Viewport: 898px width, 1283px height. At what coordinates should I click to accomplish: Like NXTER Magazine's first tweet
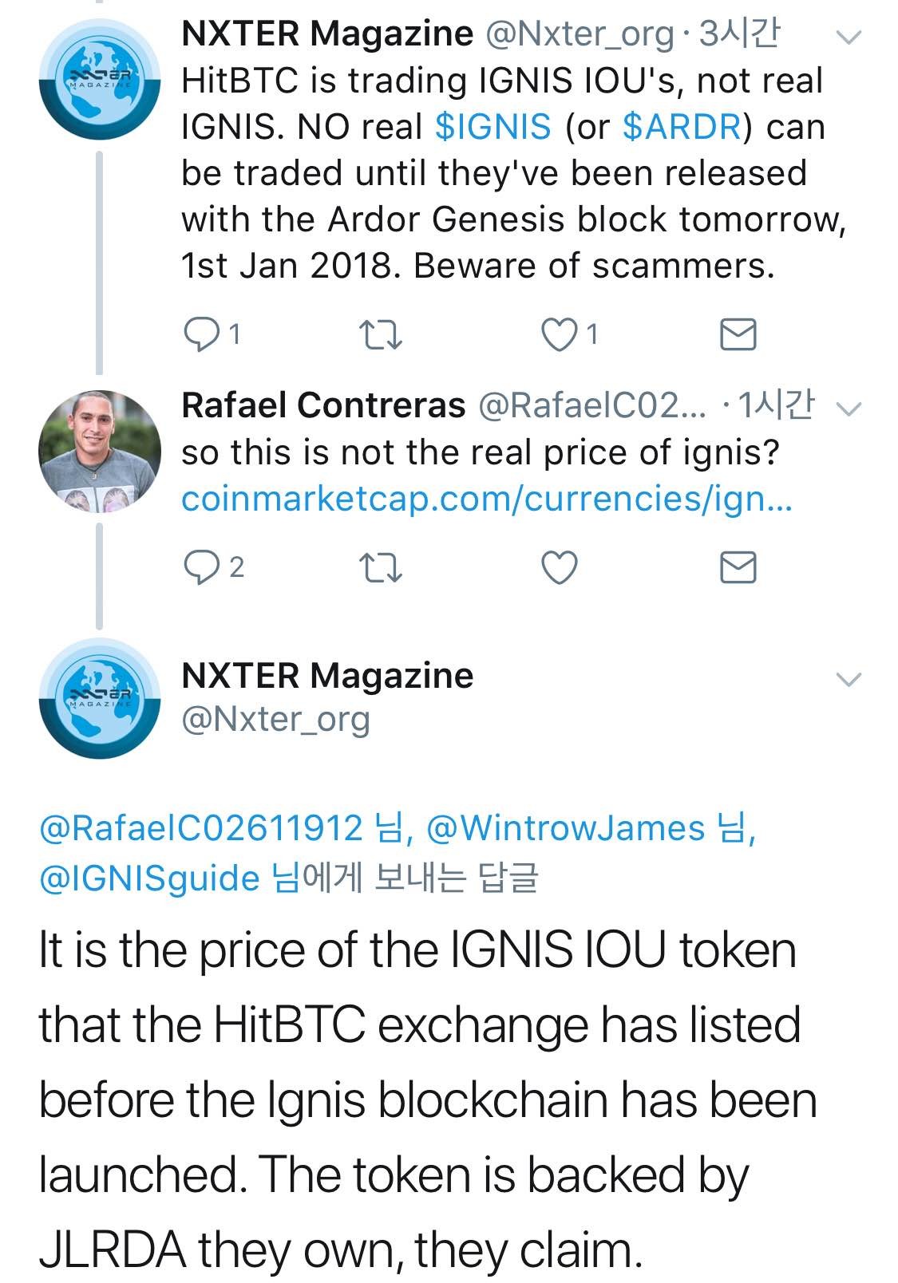point(559,335)
